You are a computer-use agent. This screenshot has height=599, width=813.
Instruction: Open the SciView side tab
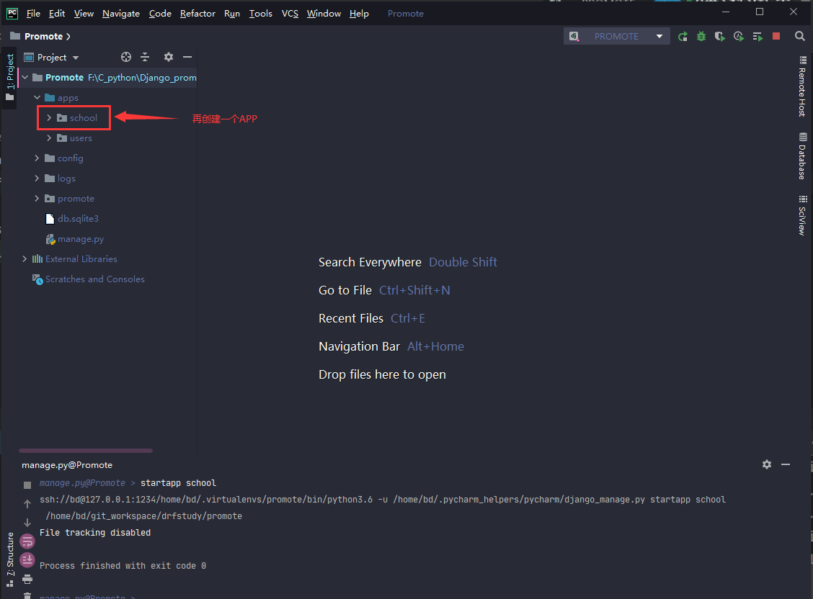coord(802,215)
